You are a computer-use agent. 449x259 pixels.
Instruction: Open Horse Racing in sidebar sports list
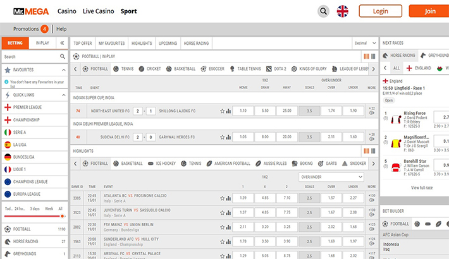click(35, 241)
